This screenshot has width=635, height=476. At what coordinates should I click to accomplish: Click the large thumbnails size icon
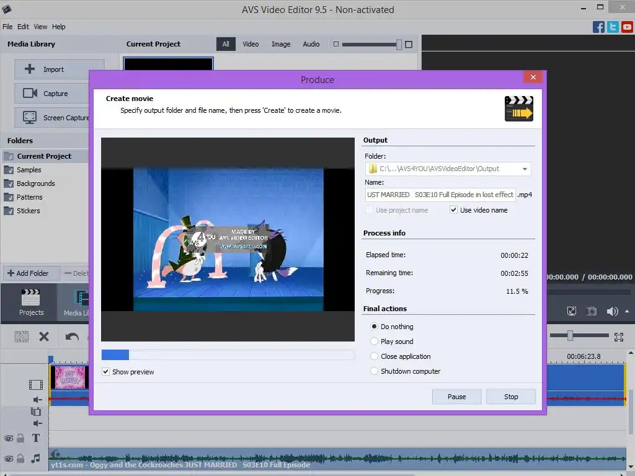click(x=409, y=44)
